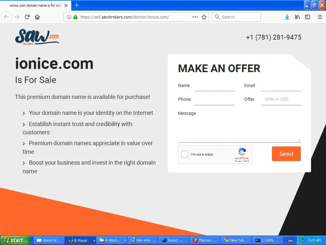Switch to the Hex Workshop taskbar window

(143, 241)
